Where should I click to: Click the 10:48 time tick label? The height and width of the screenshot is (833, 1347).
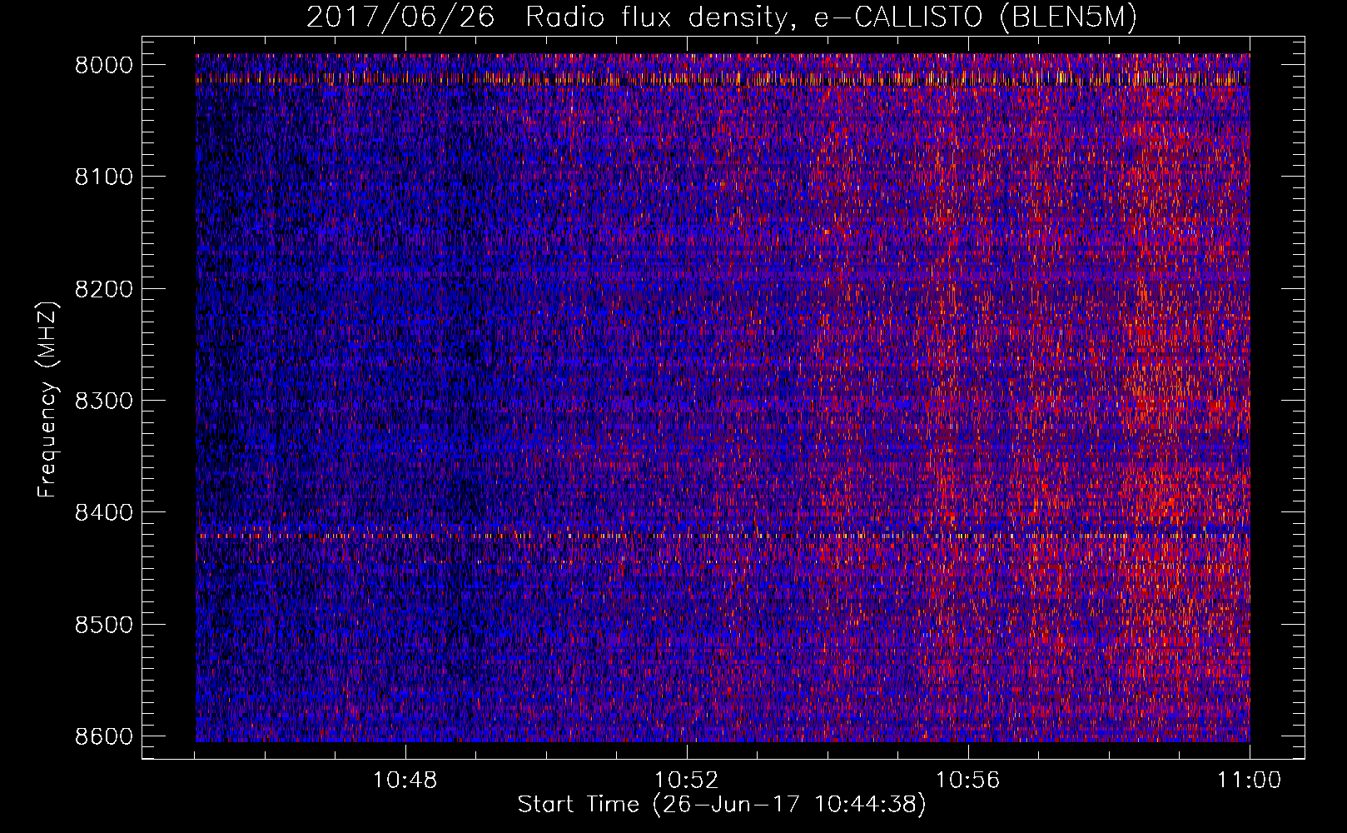[405, 781]
